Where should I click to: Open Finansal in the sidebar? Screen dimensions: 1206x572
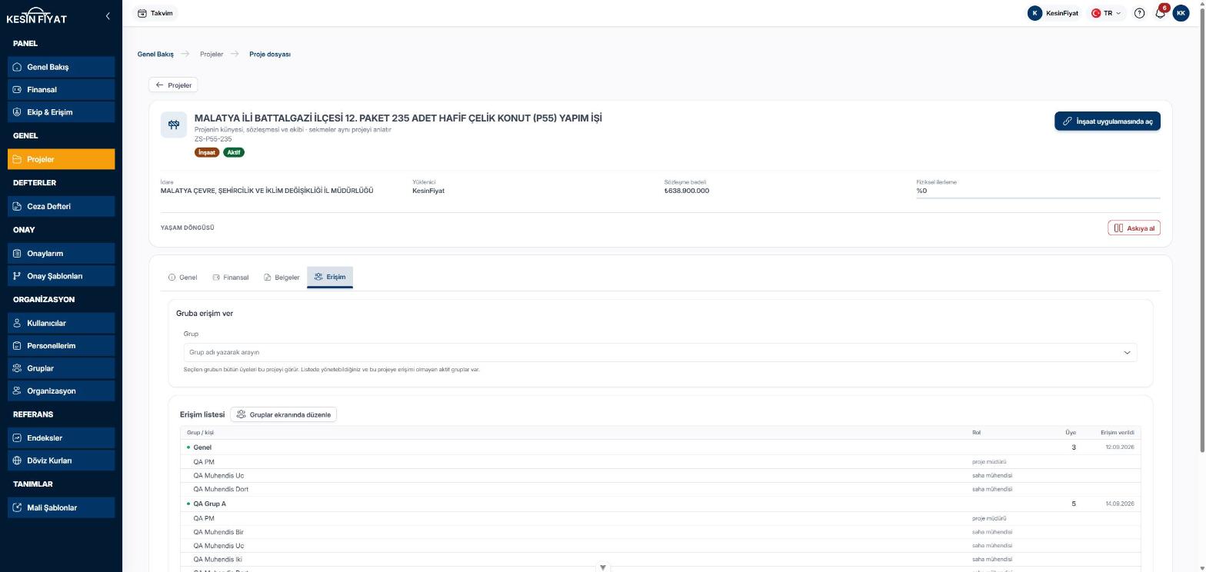click(62, 89)
